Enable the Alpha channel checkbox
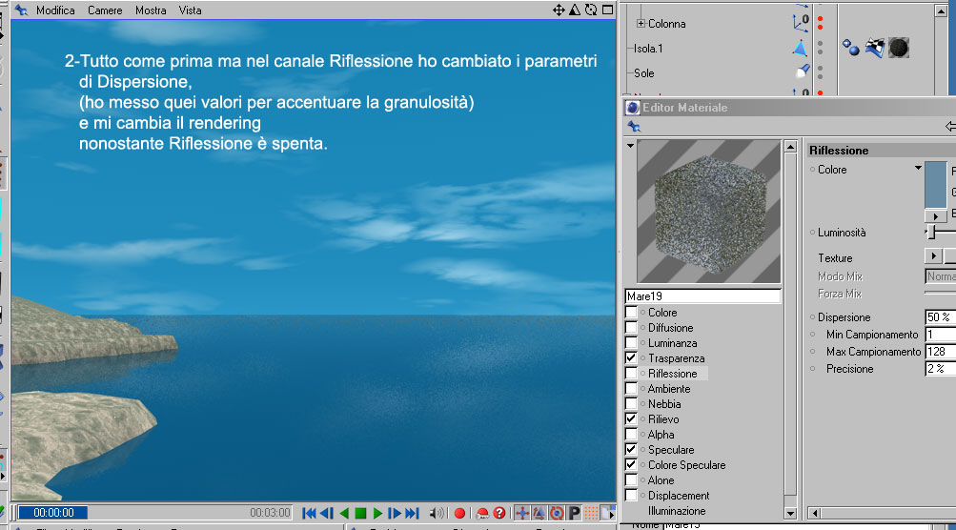Viewport: 956px width, 530px height. coord(631,435)
